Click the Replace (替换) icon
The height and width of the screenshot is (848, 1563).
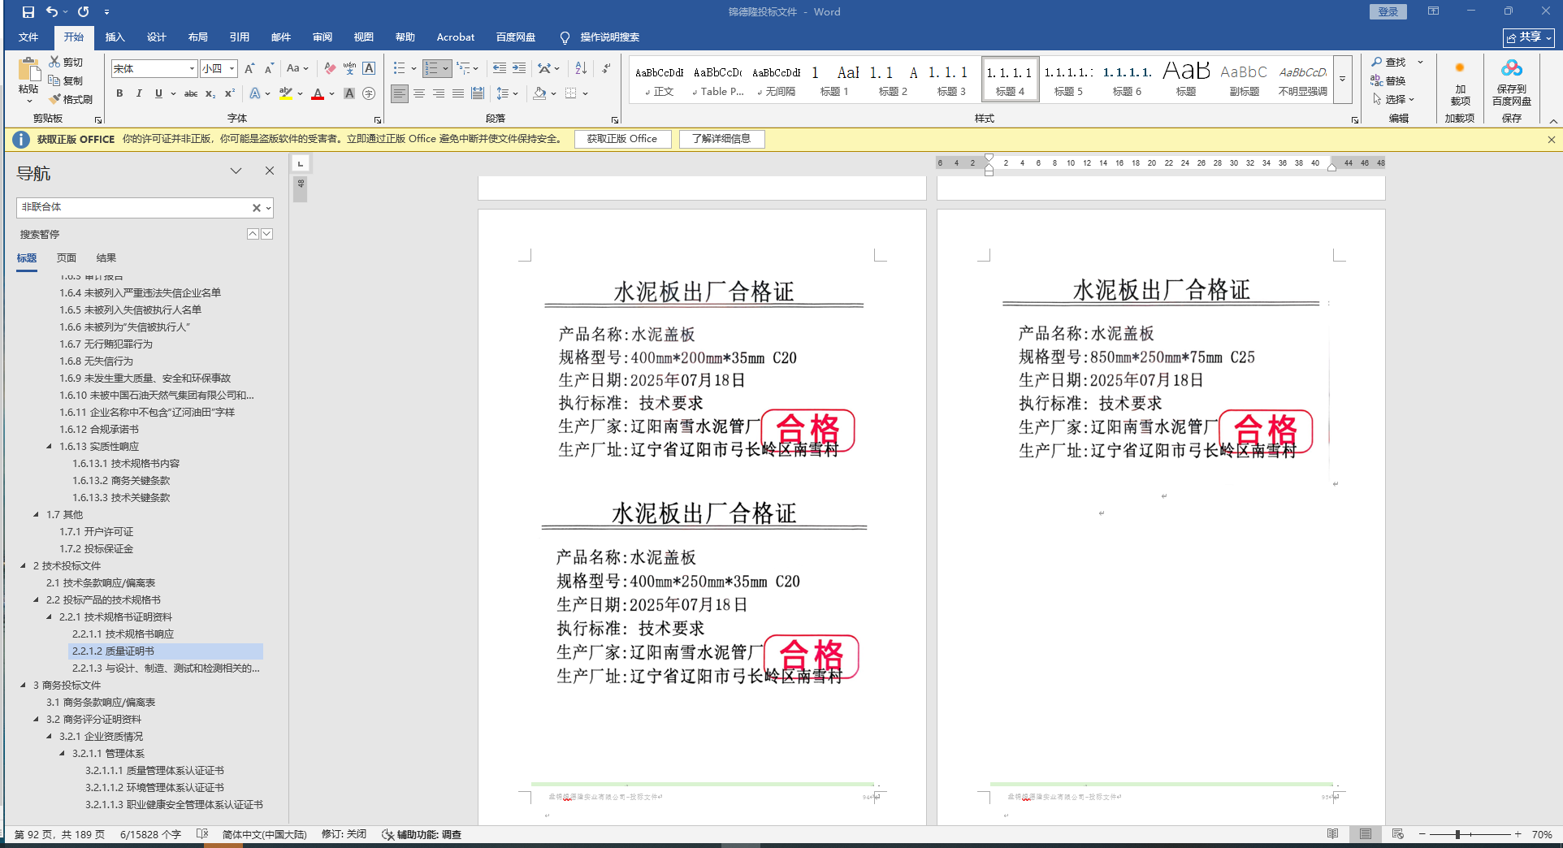1377,80
